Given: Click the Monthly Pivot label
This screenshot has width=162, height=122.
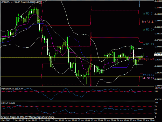Looking at the screenshot, I should pos(146,59).
